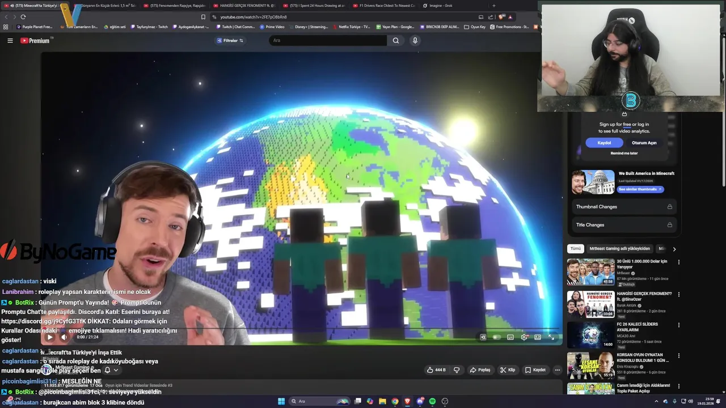Screen dimensions: 726x408
Task: Open 'FC 26 KALECİ SLIDERS AYARLARIM' video title
Action: pyautogui.click(x=637, y=327)
